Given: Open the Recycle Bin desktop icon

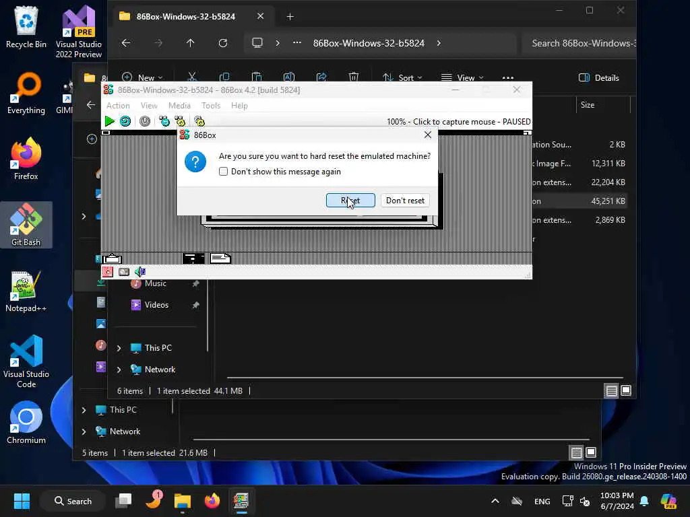Looking at the screenshot, I should click(x=26, y=27).
